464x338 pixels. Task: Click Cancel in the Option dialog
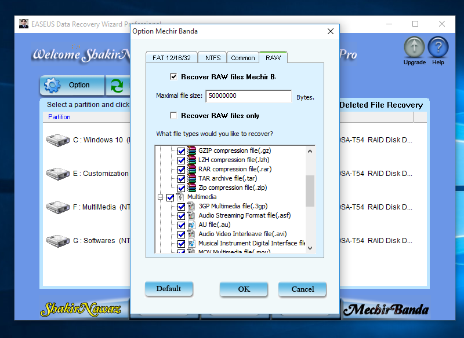click(302, 289)
